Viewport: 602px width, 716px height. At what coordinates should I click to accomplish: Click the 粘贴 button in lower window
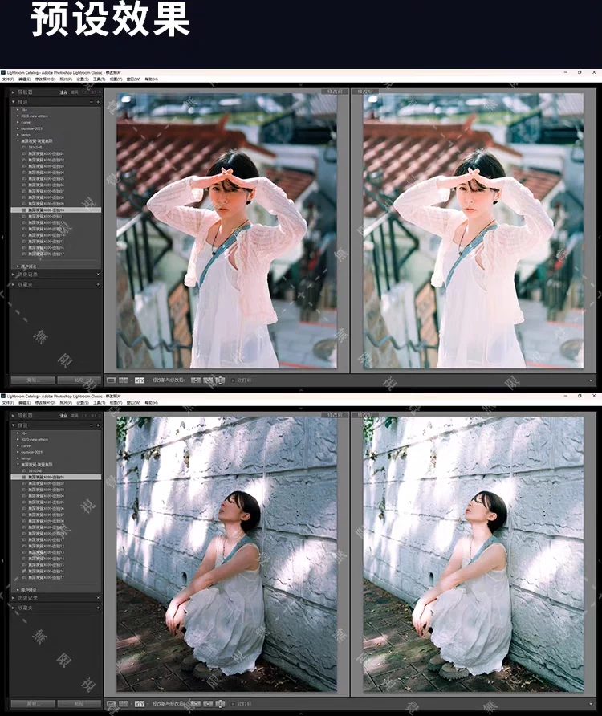click(x=78, y=703)
